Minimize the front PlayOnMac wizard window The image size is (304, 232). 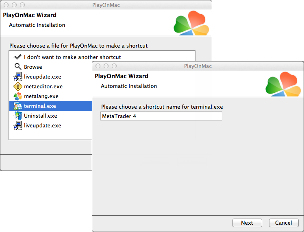click(106, 66)
